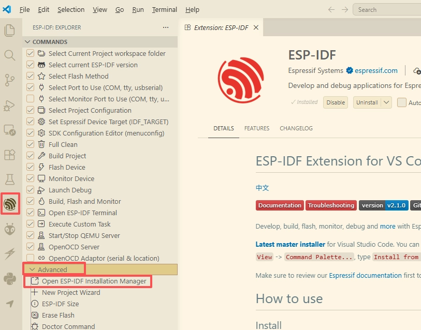
Task: Switch to the FEATURES tab
Action: [x=257, y=128]
